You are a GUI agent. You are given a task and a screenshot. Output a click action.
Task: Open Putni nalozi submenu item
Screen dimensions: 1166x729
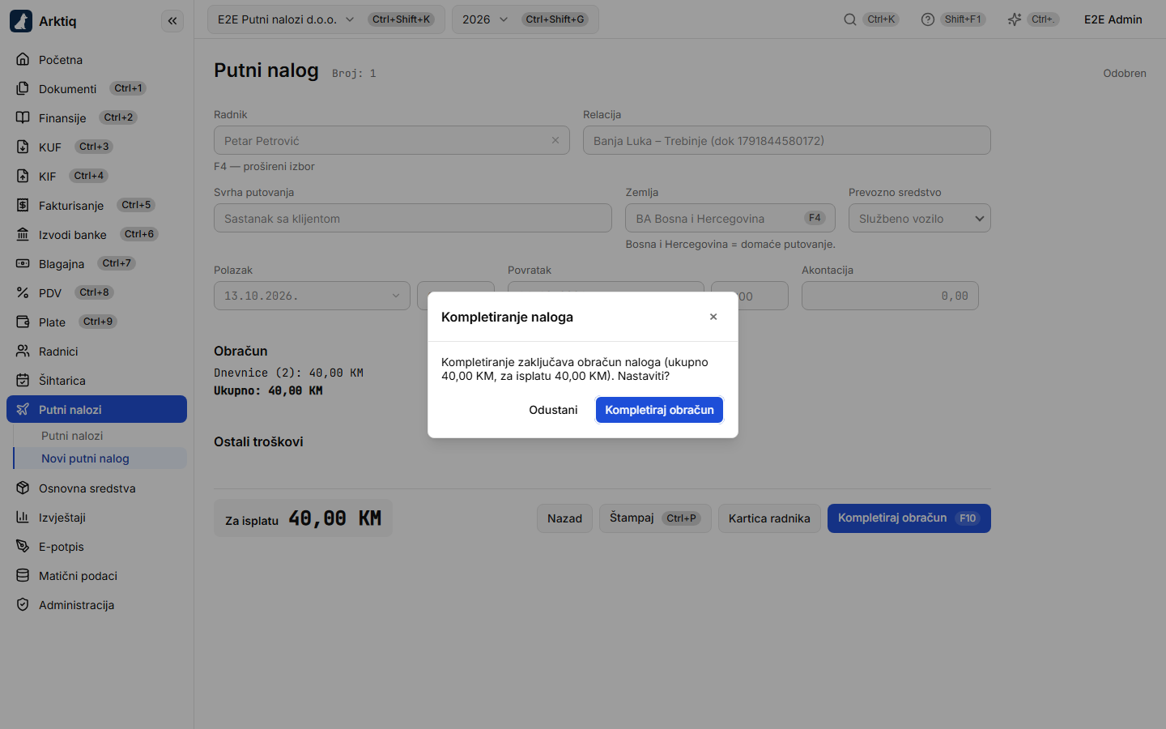click(100, 436)
